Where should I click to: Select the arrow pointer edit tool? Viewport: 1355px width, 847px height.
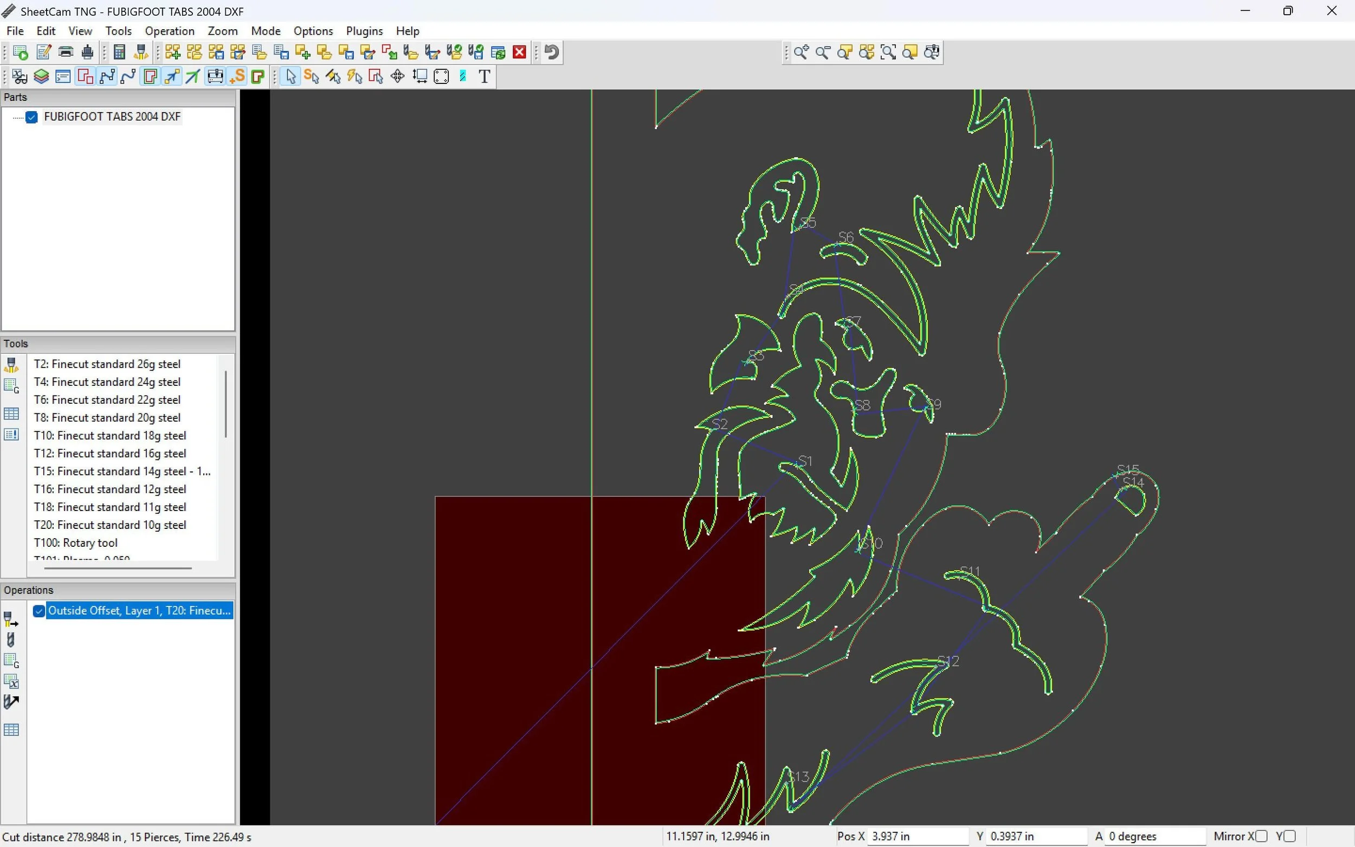pos(291,76)
